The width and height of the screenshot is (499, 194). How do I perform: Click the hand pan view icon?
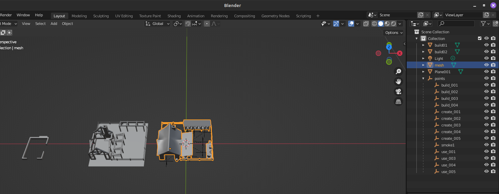tap(398, 81)
